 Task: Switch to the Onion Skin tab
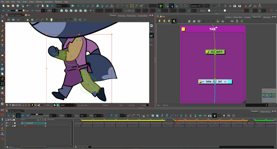pyautogui.click(x=238, y=17)
